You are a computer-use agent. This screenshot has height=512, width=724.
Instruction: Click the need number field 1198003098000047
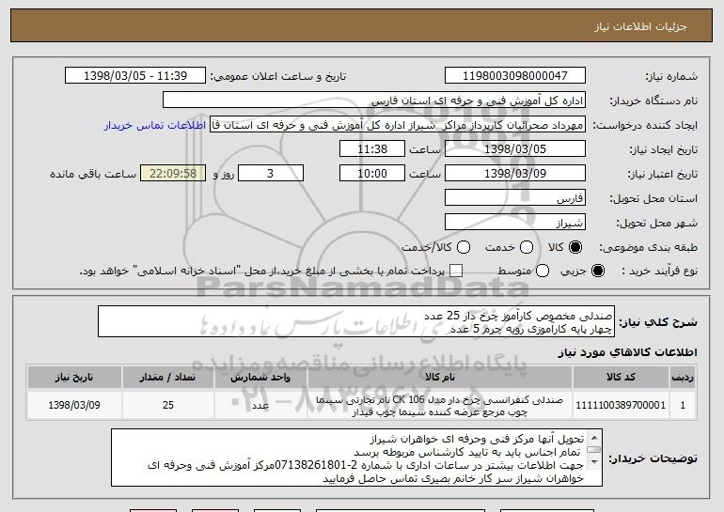coord(515,76)
